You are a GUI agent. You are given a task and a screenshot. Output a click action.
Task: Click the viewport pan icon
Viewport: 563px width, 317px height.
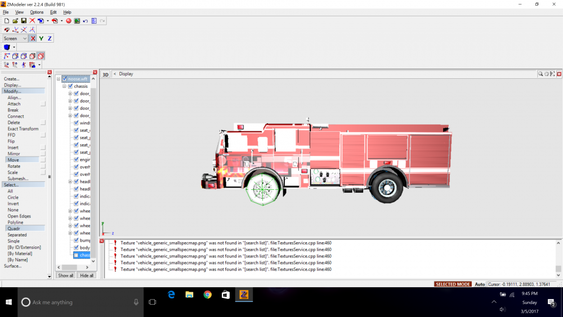pos(547,74)
